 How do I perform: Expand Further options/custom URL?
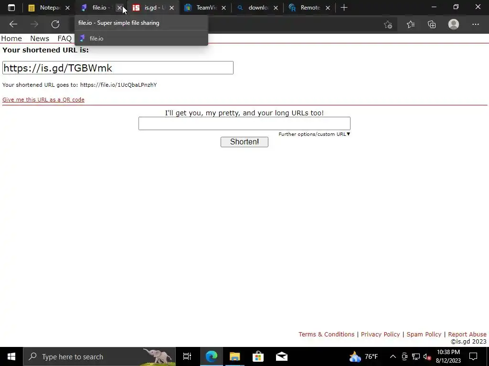[314, 134]
